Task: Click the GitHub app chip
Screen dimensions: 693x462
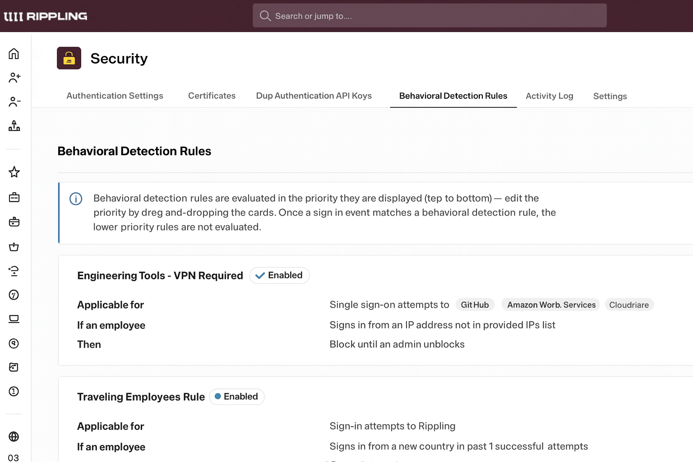Action: pyautogui.click(x=475, y=305)
